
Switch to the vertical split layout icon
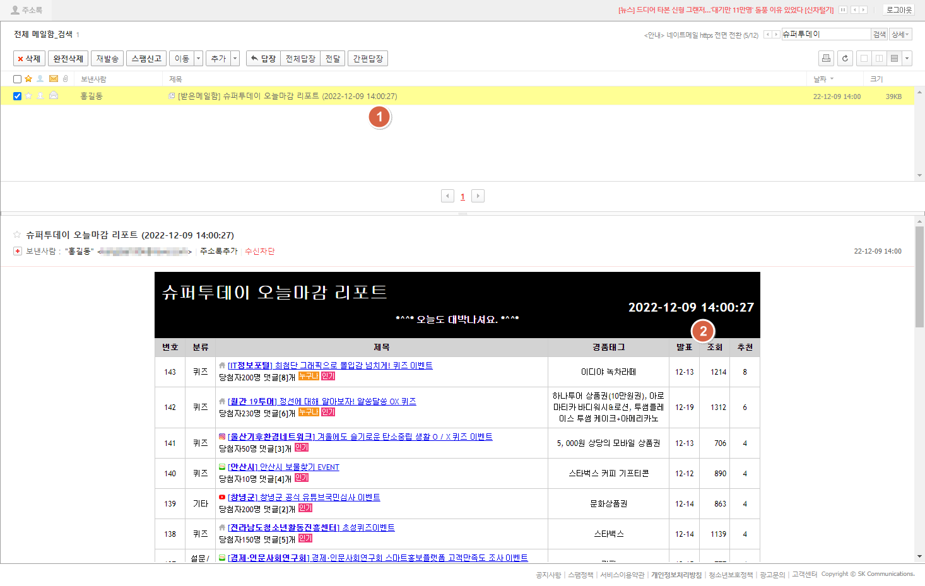(879, 59)
